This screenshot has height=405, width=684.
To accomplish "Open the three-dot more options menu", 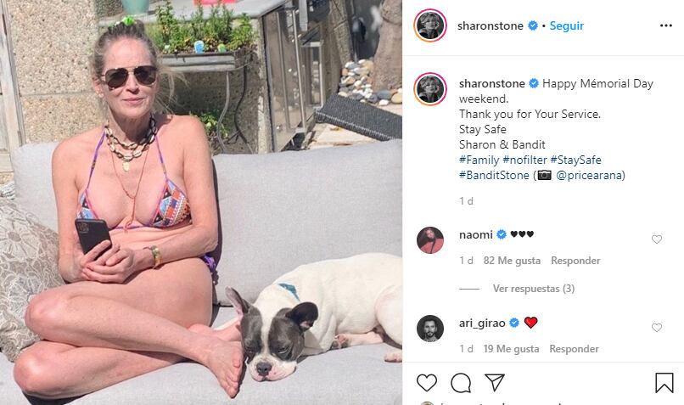I will (665, 25).
